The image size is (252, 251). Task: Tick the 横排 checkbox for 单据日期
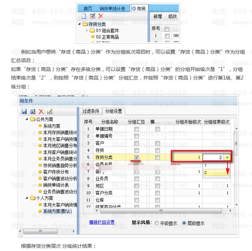(157, 129)
